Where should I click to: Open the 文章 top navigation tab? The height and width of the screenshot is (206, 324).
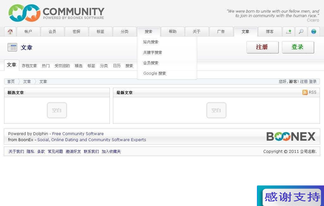click(246, 32)
